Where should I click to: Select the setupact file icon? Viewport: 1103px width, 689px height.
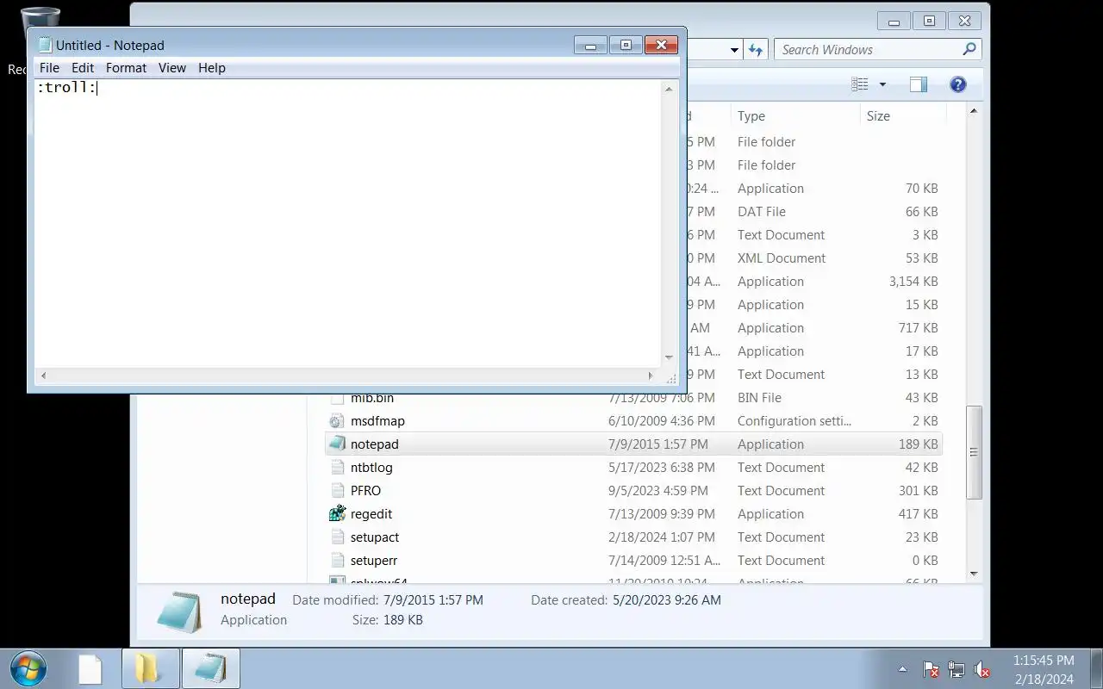(x=337, y=537)
